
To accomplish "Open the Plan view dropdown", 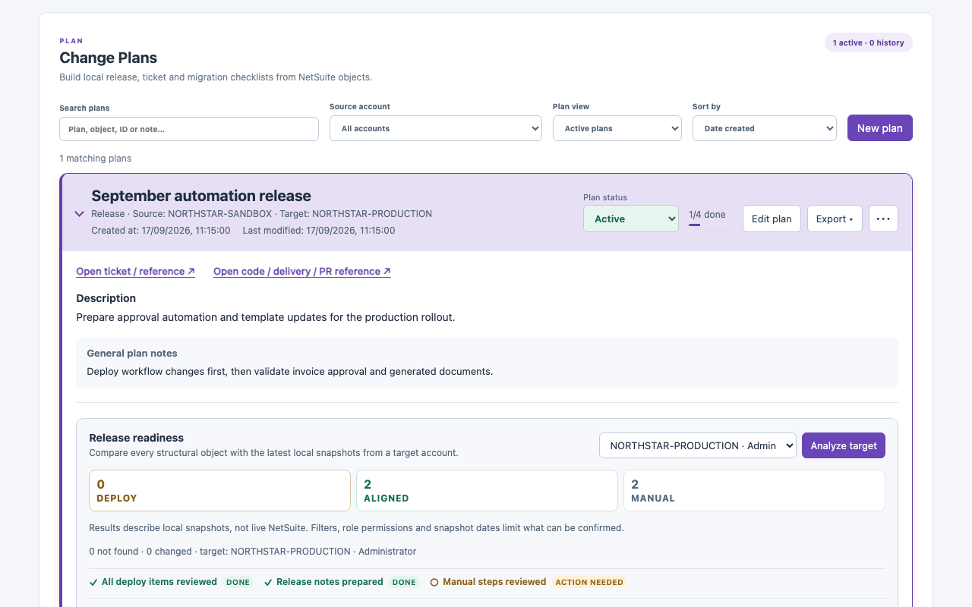I will click(x=617, y=128).
